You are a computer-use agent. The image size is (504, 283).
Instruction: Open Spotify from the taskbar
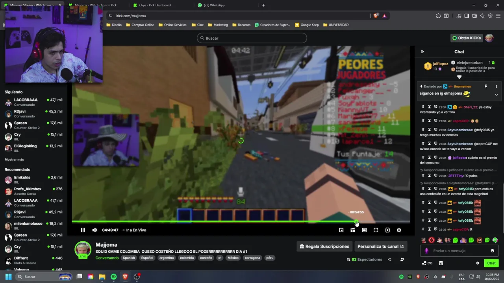coord(113,277)
